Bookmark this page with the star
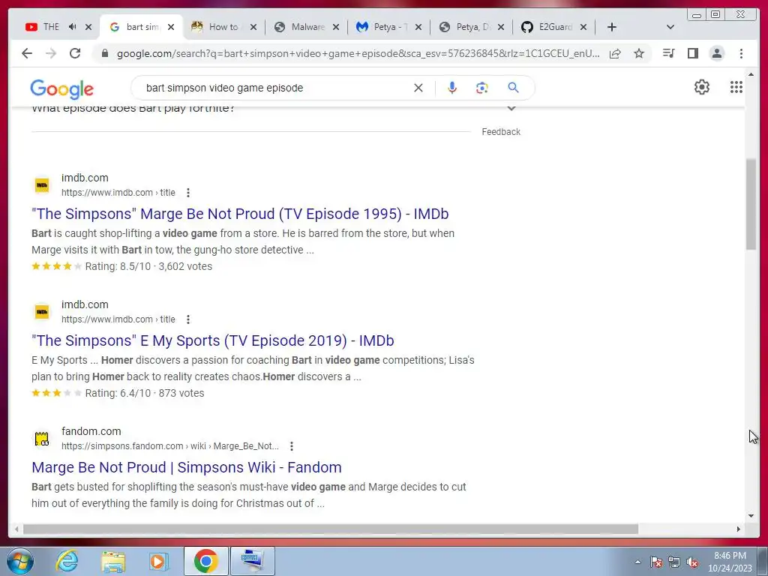 click(639, 53)
